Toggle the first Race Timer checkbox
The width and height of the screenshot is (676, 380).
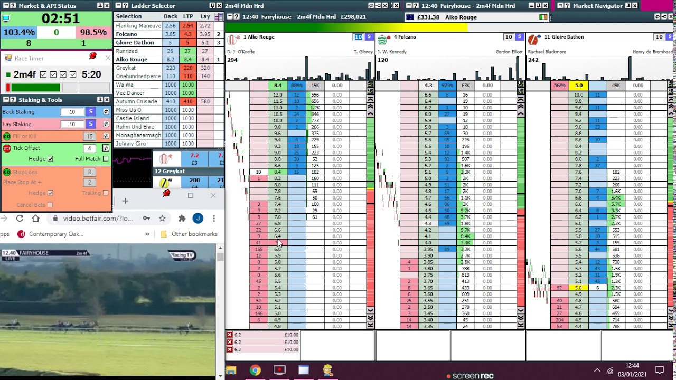(x=43, y=74)
